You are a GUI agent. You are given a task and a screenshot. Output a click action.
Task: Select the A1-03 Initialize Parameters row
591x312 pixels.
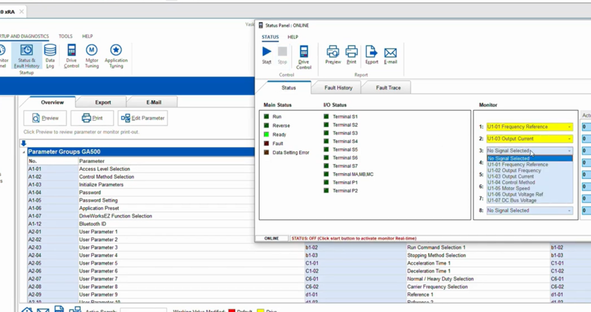[101, 185]
